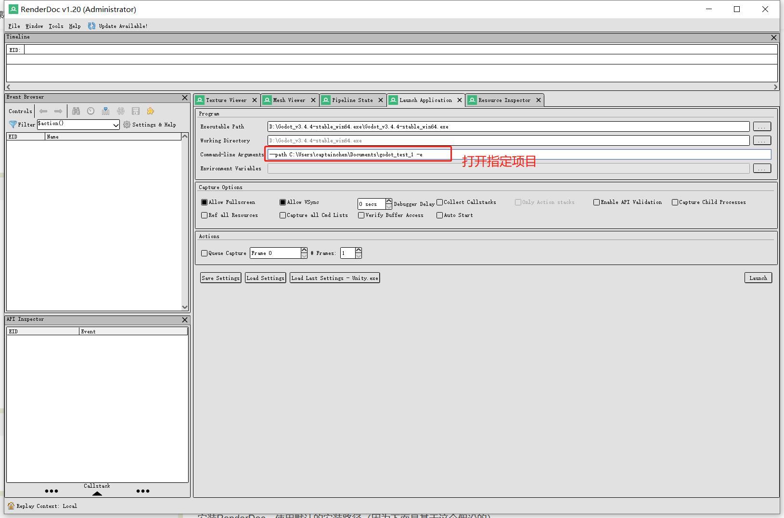Click the Mesh Viewer tab icon

point(267,100)
